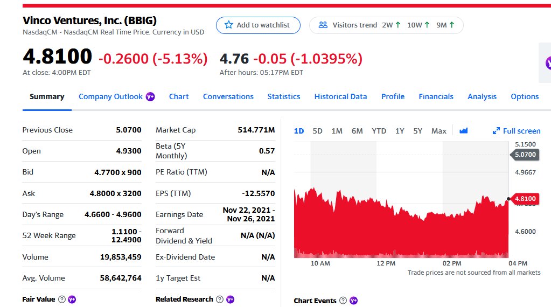Click the Previous Close label
This screenshot has width=551, height=307.
click(47, 130)
